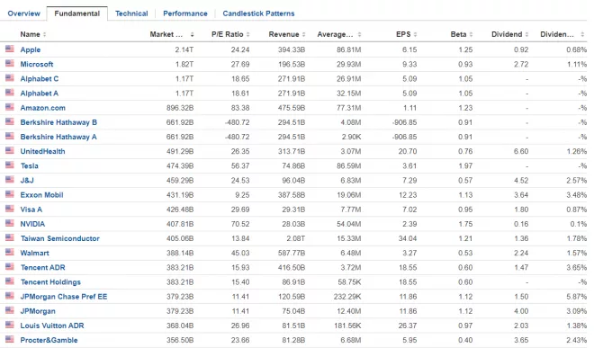This screenshot has width=594, height=348.
Task: Switch to the Overview tab
Action: click(23, 13)
